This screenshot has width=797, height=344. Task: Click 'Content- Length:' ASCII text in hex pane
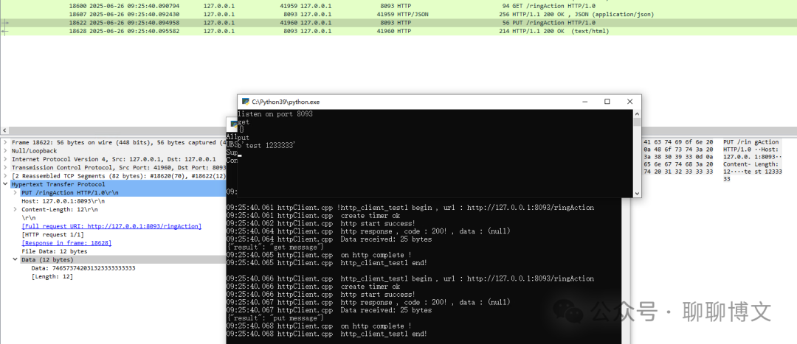click(751, 164)
